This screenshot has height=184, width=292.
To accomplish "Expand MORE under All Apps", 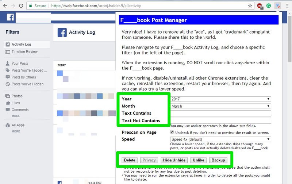I will point(16,131).
